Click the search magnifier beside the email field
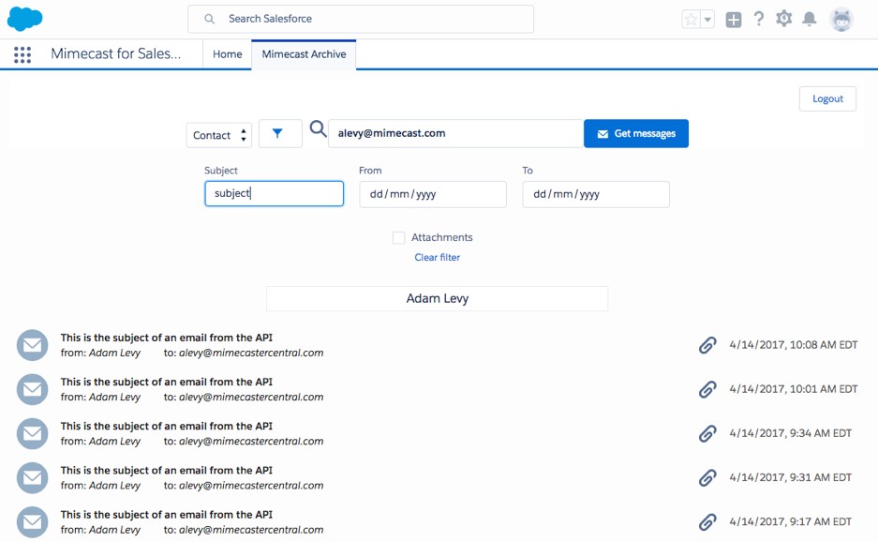This screenshot has height=542, width=878. tap(318, 131)
